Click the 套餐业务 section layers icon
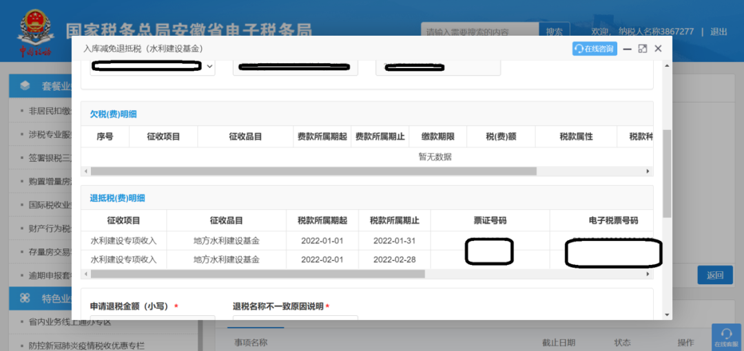The height and width of the screenshot is (351, 744). [x=25, y=86]
